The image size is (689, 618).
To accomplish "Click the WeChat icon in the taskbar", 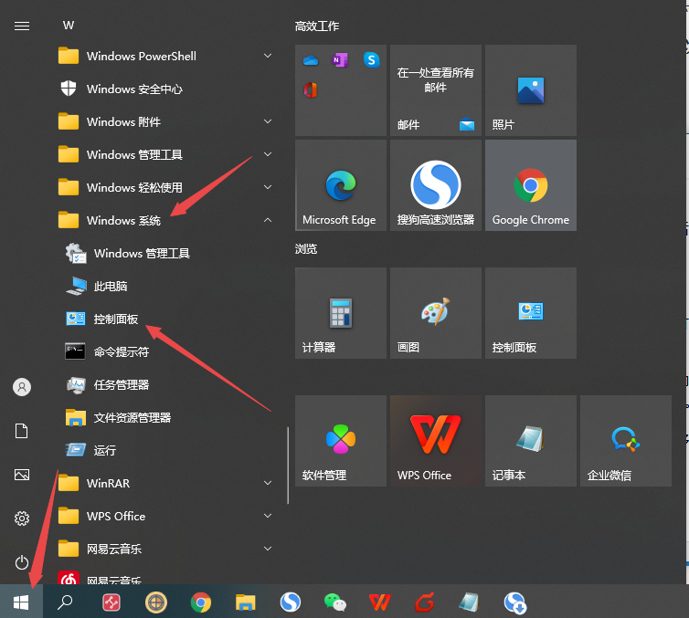I will click(335, 602).
